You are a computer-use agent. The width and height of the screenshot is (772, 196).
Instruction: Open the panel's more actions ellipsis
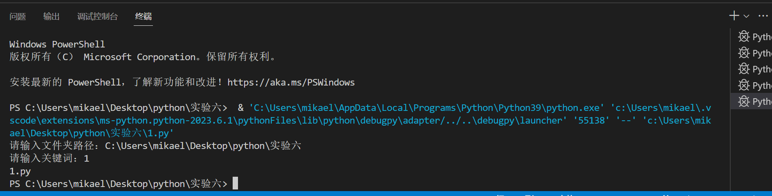tap(763, 16)
